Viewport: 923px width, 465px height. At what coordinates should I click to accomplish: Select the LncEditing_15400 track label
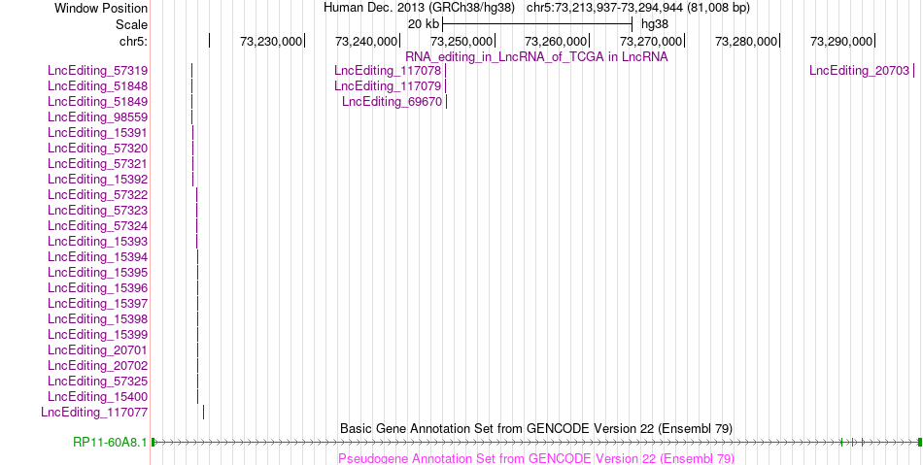click(98, 397)
